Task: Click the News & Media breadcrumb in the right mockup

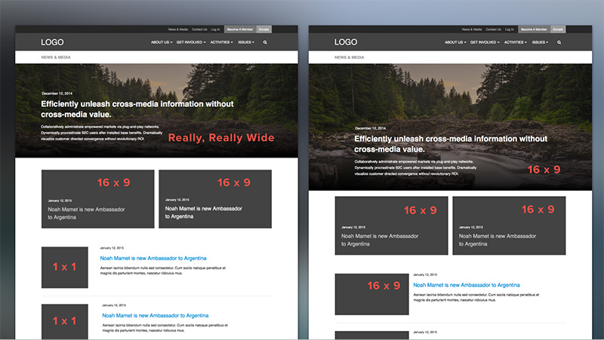Action: tap(350, 57)
